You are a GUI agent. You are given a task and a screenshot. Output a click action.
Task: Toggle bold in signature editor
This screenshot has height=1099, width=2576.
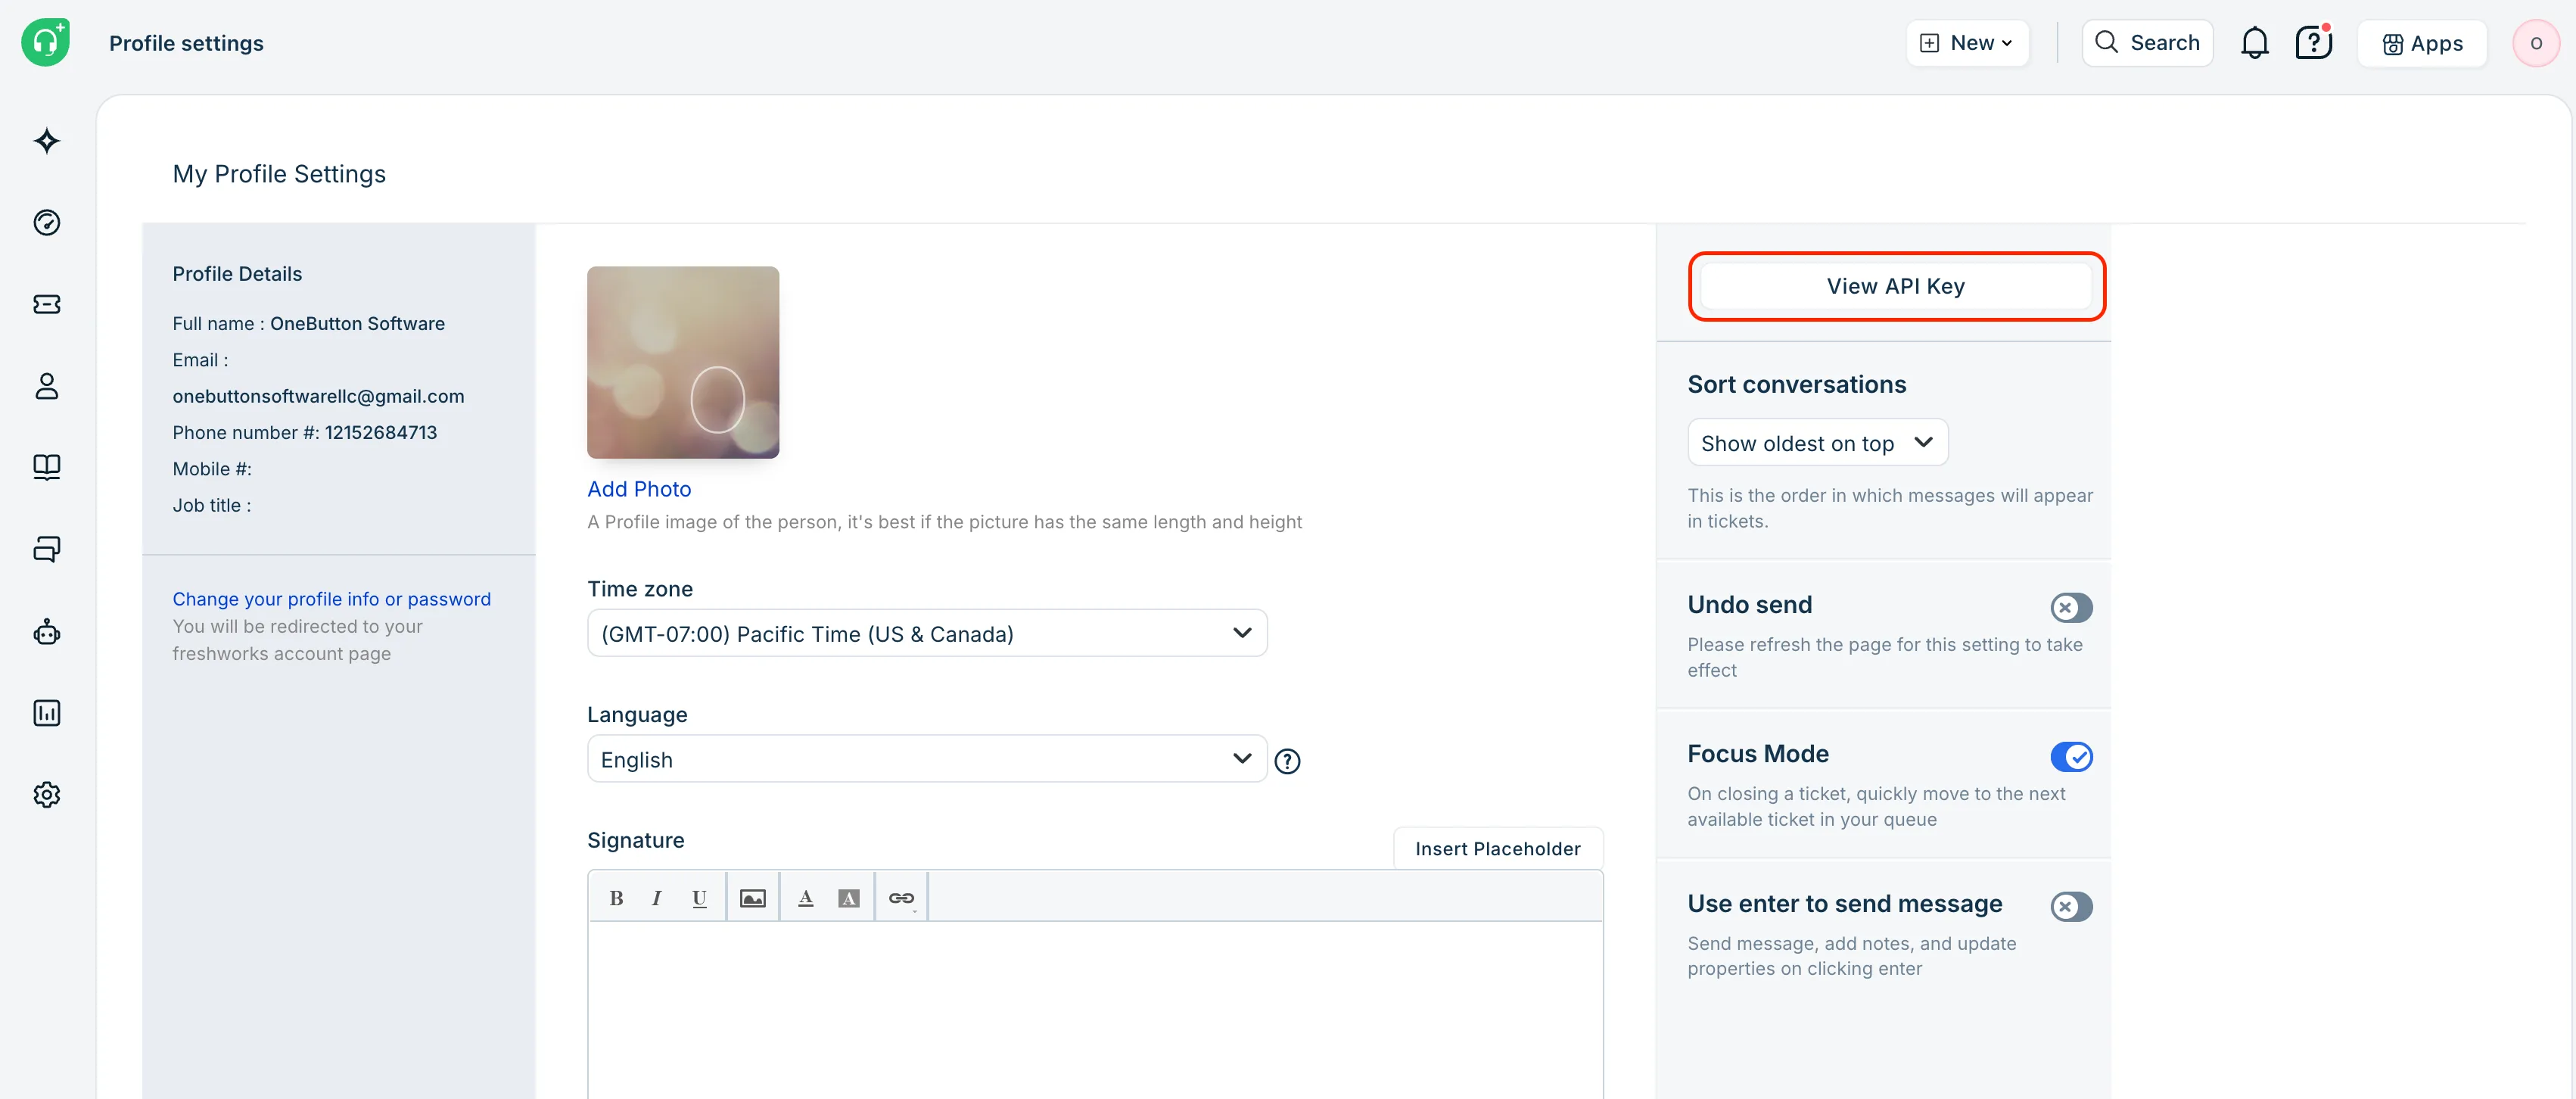[616, 898]
